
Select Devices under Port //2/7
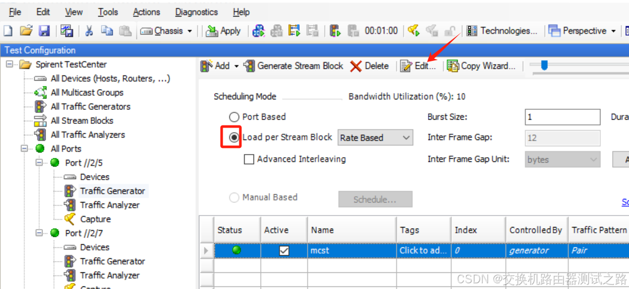[95, 247]
